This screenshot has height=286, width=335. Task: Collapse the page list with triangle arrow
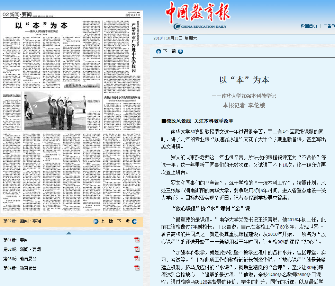point(69,233)
